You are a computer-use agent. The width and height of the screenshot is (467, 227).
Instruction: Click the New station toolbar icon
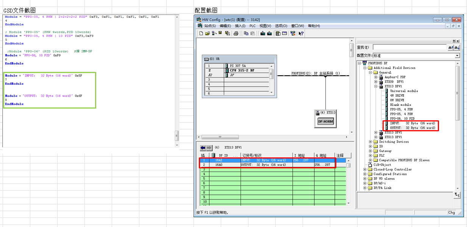(201, 33)
